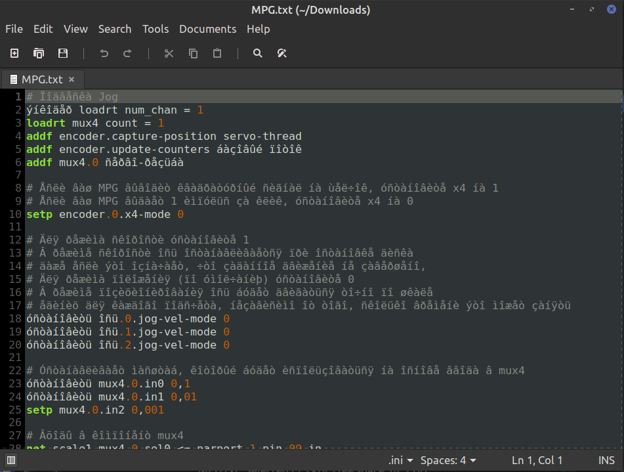The image size is (624, 472).
Task: Open find and replace tool
Action: coord(281,53)
